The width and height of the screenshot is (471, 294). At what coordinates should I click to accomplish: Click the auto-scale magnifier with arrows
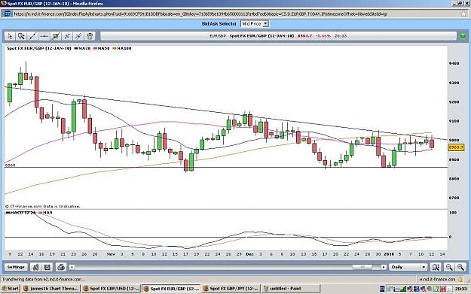tap(436, 267)
